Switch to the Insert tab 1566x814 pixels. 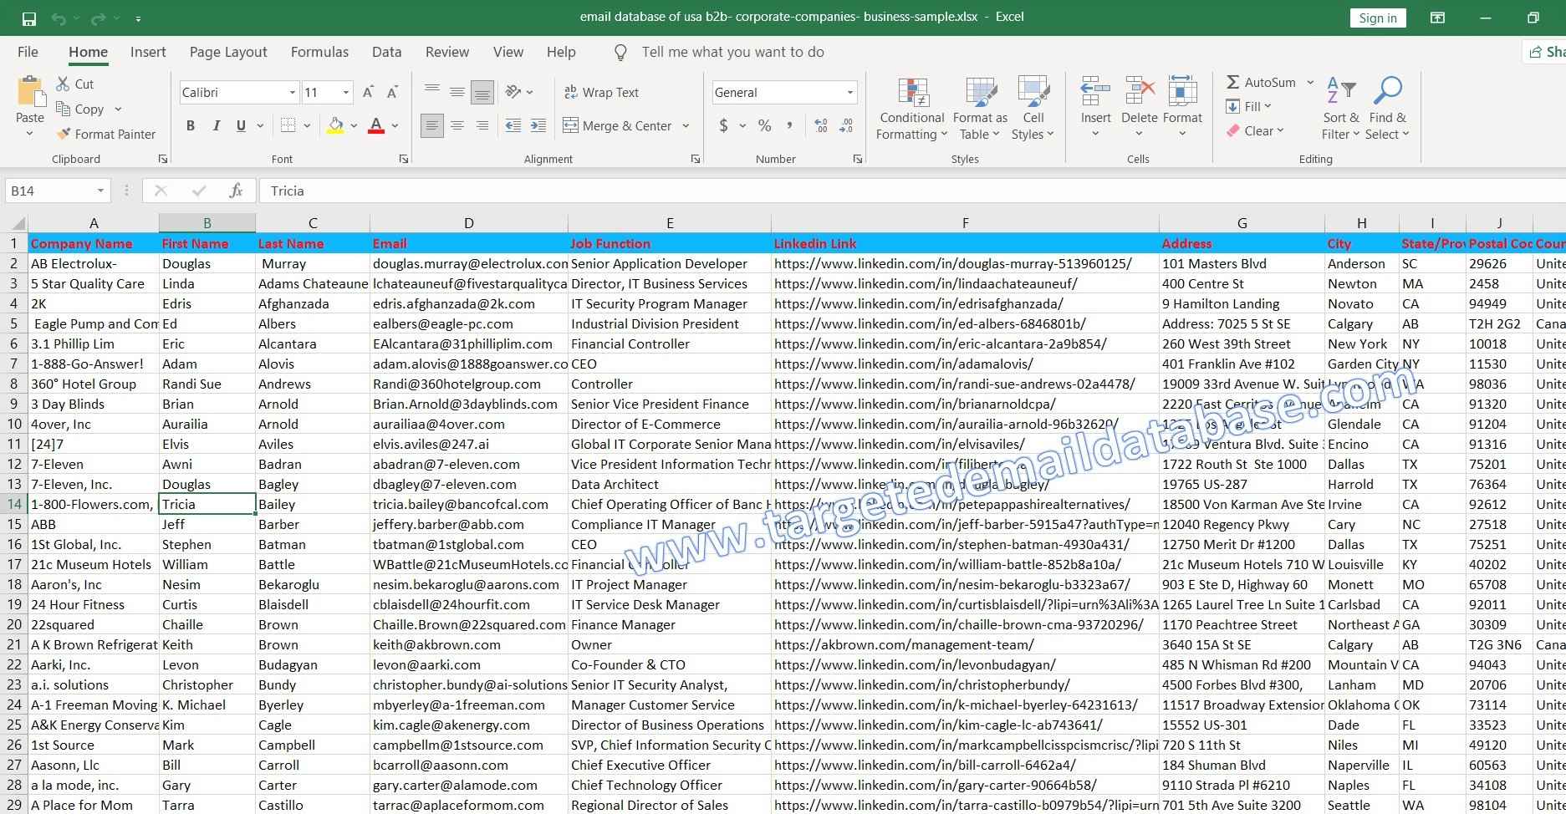(148, 52)
